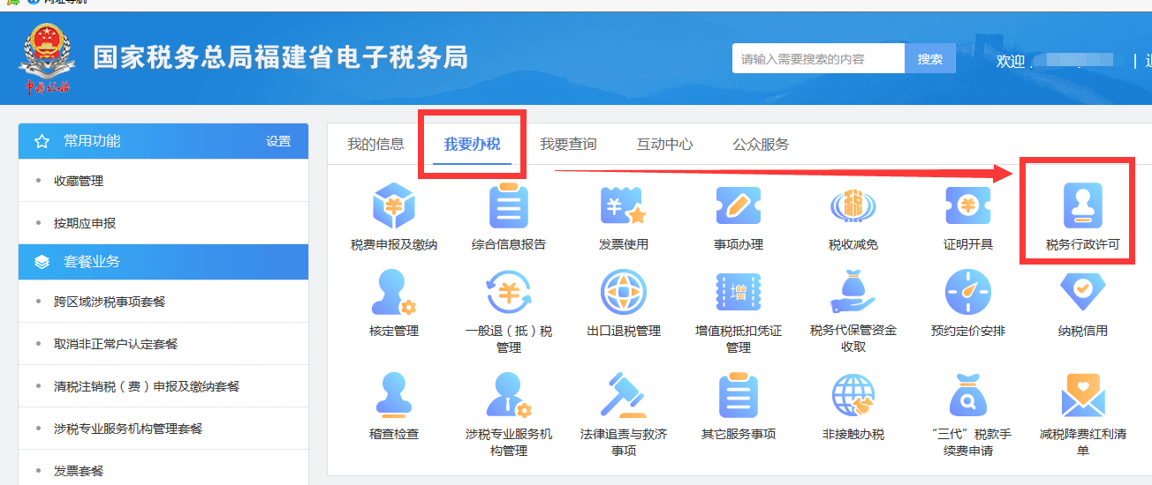Open 涉税专业服务机构管理 icon
1152x485 pixels.
click(x=509, y=395)
